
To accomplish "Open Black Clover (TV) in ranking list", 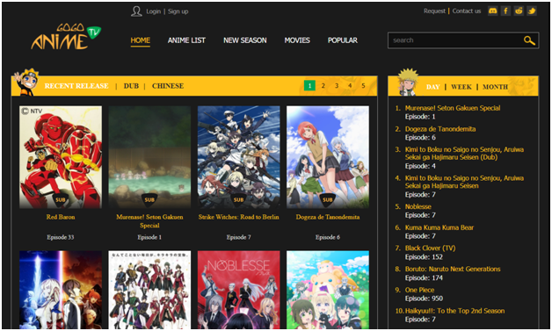I will click(x=430, y=248).
